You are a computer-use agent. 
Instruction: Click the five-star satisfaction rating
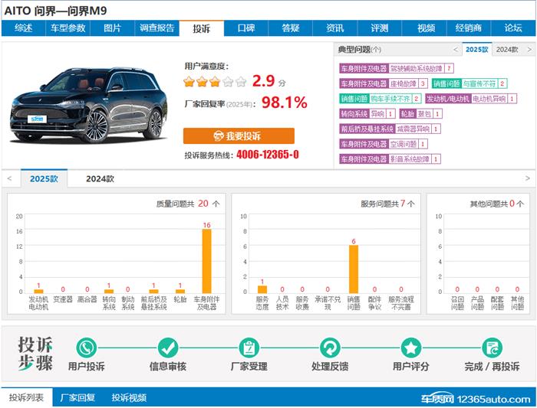pyautogui.click(x=215, y=82)
